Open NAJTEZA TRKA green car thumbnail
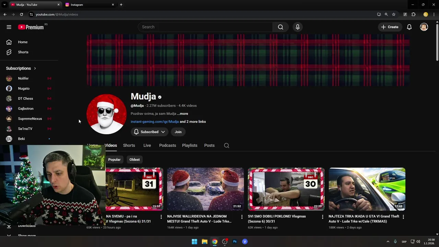Image resolution: width=439 pixels, height=247 pixels. [x=367, y=189]
